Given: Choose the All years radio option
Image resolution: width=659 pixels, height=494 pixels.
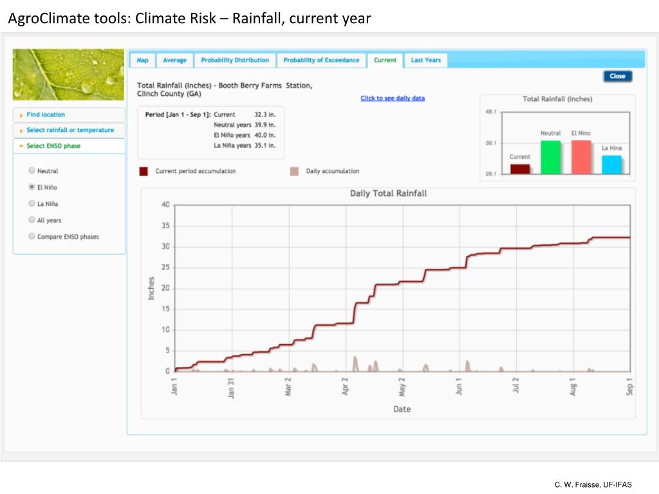Looking at the screenshot, I should [32, 219].
